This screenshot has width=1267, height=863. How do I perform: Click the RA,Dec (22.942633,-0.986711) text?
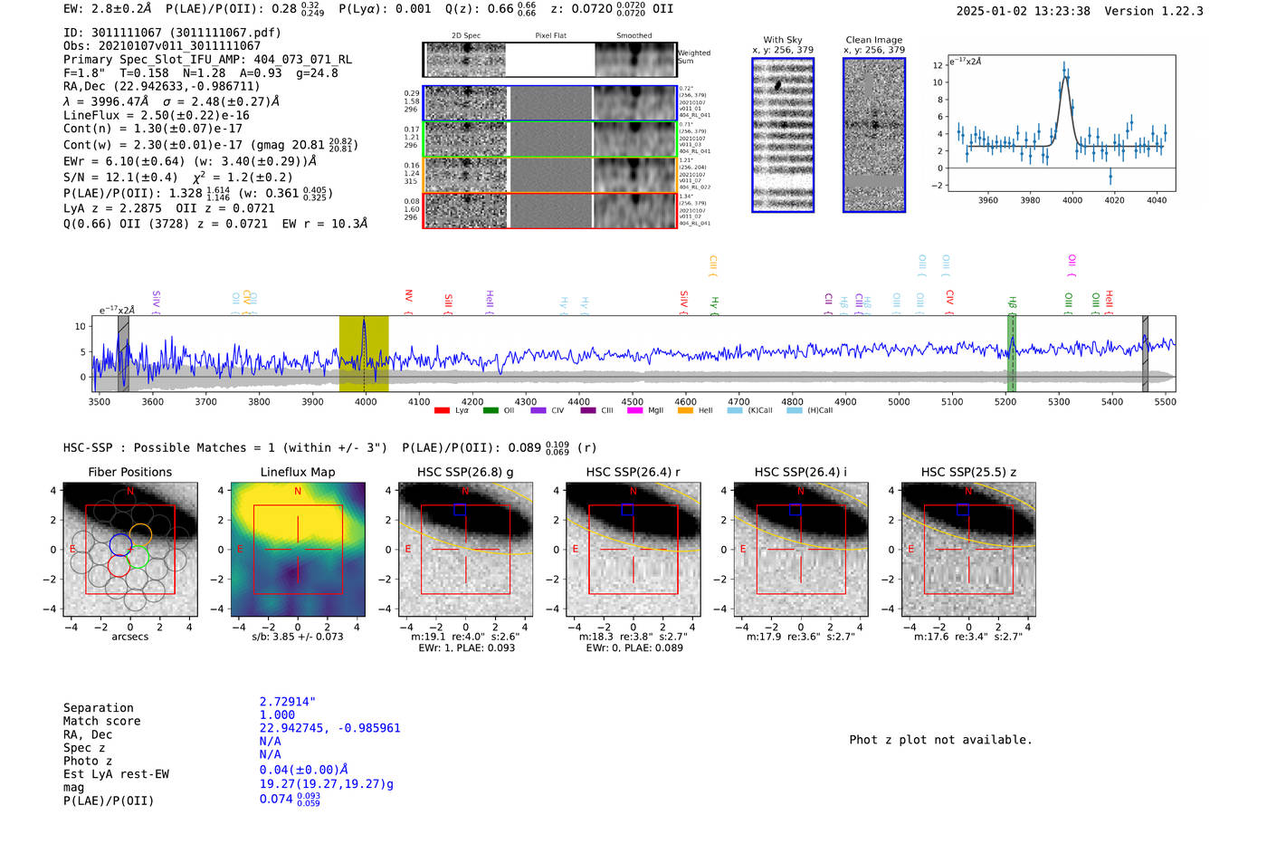162,87
